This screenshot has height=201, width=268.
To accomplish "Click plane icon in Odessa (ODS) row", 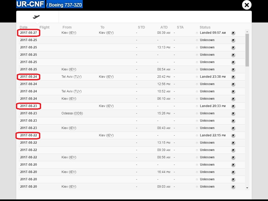I will (x=233, y=114).
